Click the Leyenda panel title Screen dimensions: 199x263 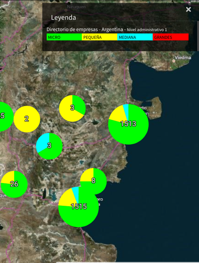[63, 18]
